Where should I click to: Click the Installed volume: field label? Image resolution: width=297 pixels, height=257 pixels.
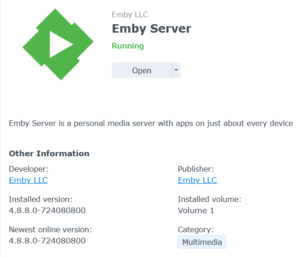coord(209,199)
